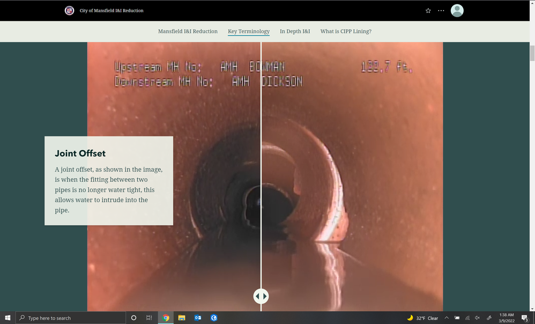Click City of Mansfield I&I Reduction title

point(112,11)
